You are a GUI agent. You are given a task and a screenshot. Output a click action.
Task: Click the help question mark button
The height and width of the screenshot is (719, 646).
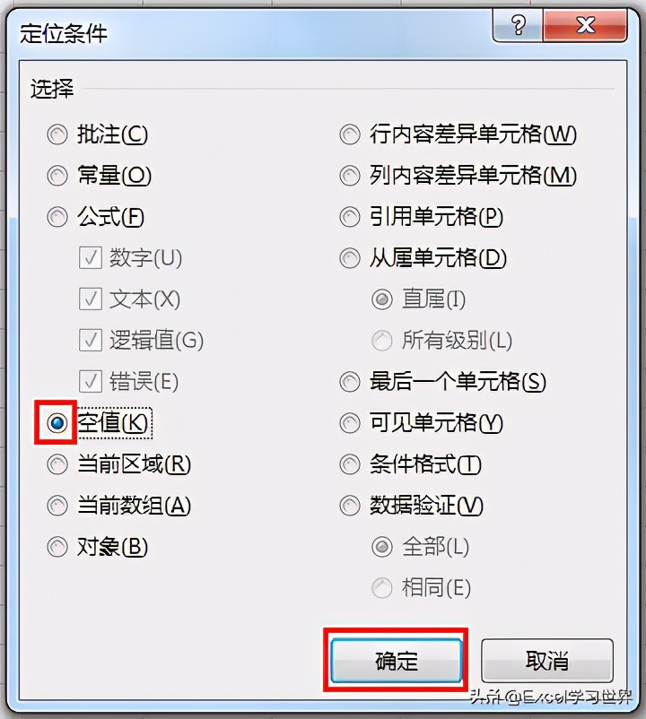click(x=519, y=27)
